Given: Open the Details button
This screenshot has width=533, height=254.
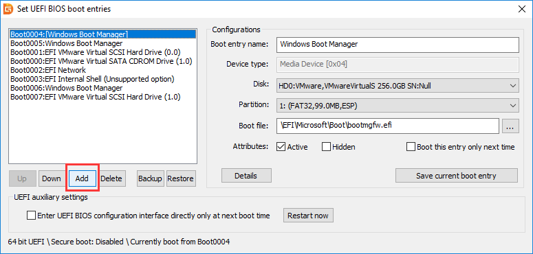Looking at the screenshot, I should coord(246,176).
